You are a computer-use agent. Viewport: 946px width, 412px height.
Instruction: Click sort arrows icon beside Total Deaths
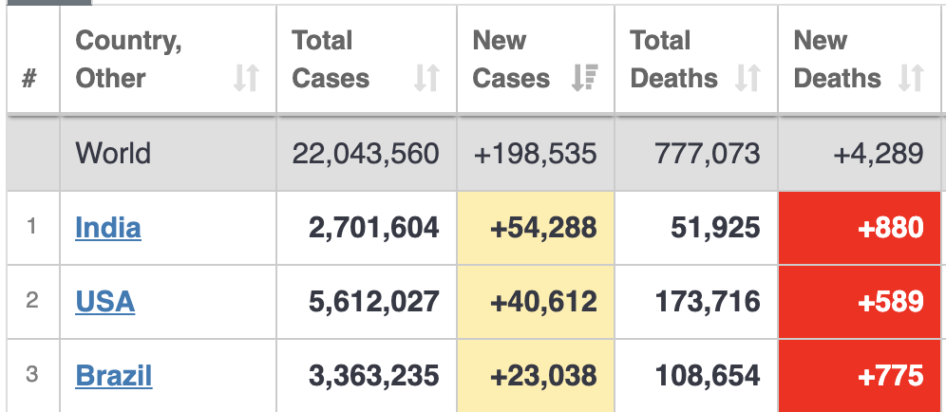[x=747, y=78]
